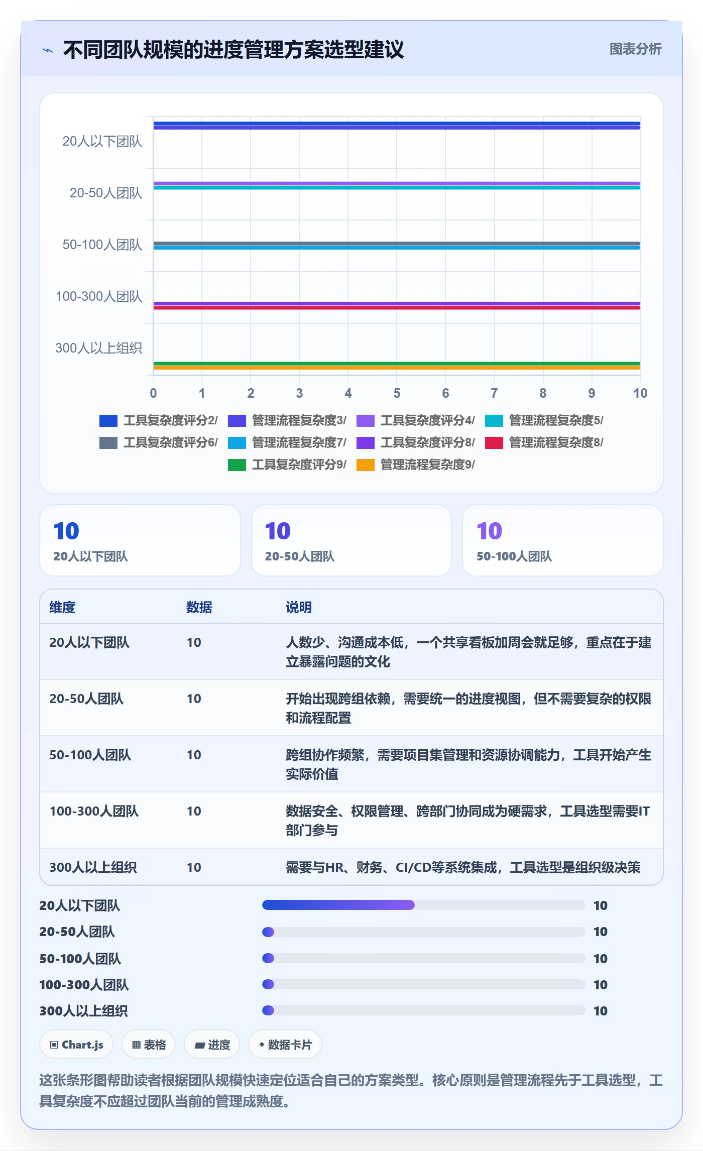Select the 数据卡片 tag

tap(285, 1045)
